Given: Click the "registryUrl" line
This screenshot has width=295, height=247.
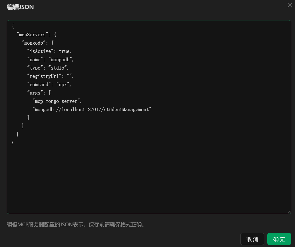Looking at the screenshot, I should (50, 76).
